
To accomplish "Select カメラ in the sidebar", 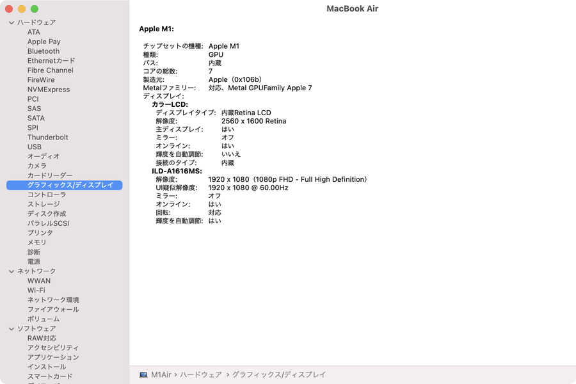I will pos(37,166).
